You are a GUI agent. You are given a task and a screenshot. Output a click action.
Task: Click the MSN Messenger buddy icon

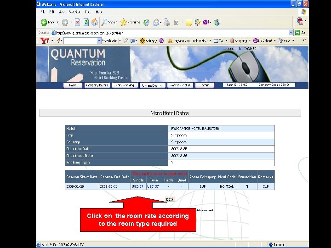pyautogui.click(x=217, y=22)
